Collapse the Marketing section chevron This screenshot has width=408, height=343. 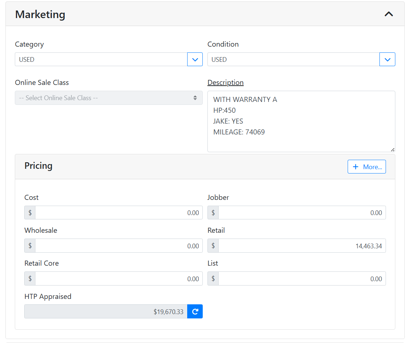[388, 14]
